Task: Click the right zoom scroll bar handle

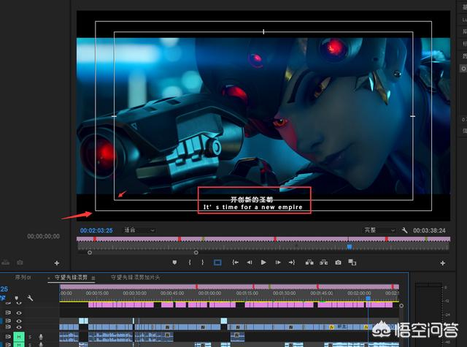Action: coord(196,253)
